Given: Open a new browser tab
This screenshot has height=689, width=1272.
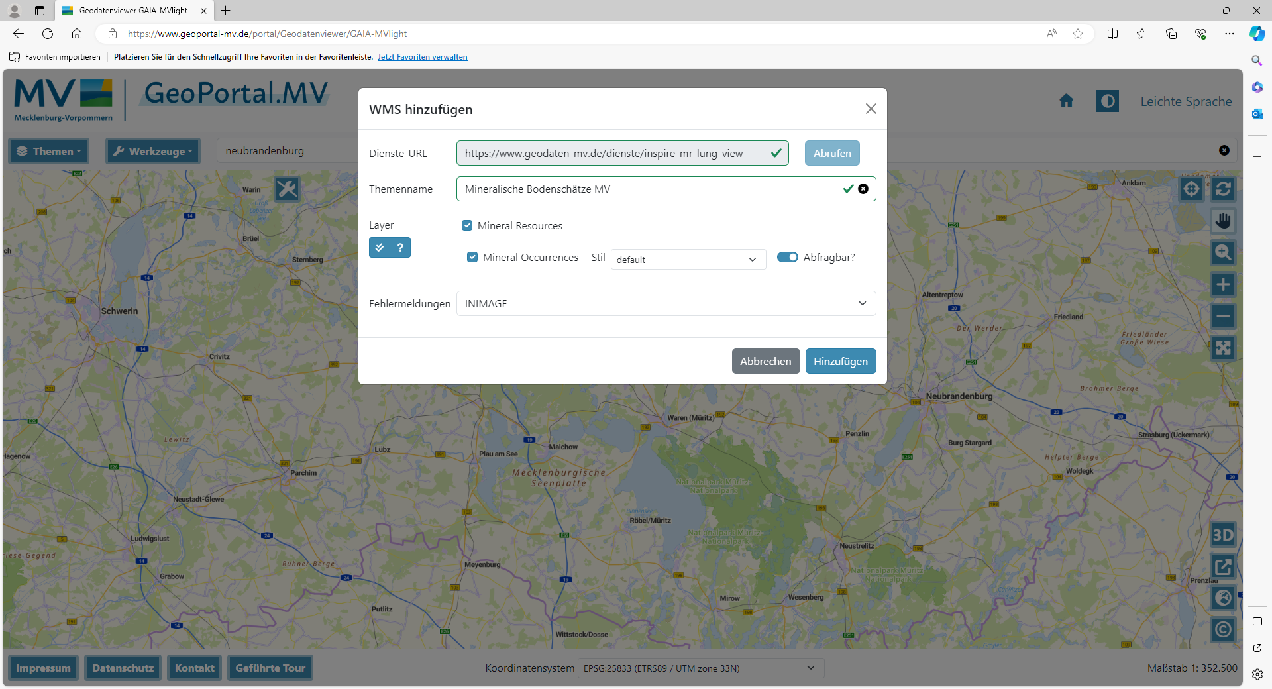Looking at the screenshot, I should pyautogui.click(x=226, y=11).
